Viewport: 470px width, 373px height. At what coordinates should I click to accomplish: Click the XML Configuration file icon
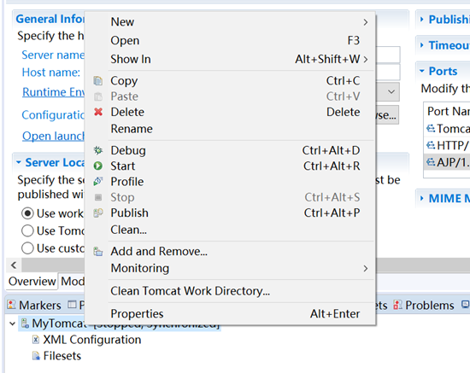tap(36, 340)
